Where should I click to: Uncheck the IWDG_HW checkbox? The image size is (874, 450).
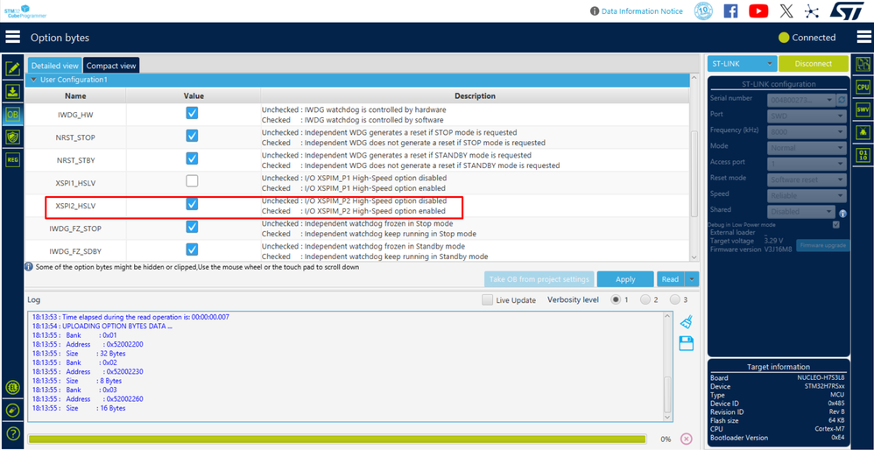192,113
